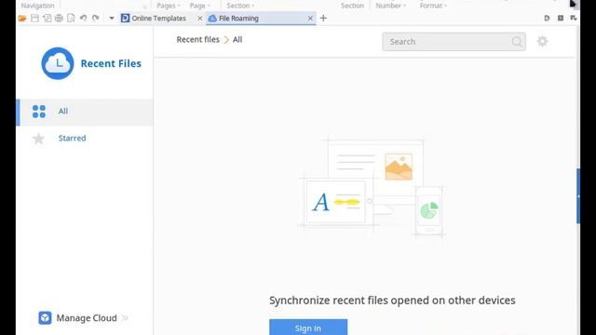The height and width of the screenshot is (335, 596).
Task: Open the Format dropdown in ribbon
Action: 433,6
